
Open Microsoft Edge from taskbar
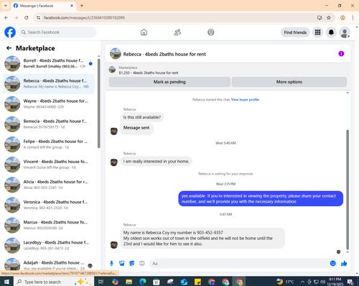[x=143, y=282]
